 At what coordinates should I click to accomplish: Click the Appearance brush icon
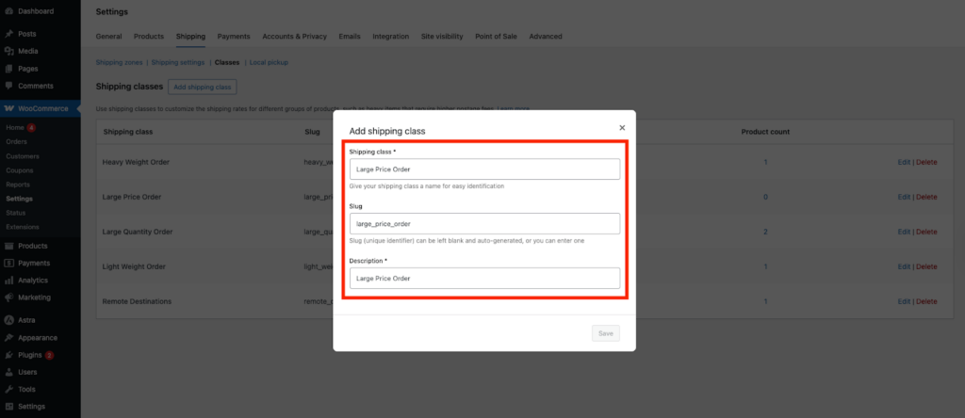coord(9,337)
